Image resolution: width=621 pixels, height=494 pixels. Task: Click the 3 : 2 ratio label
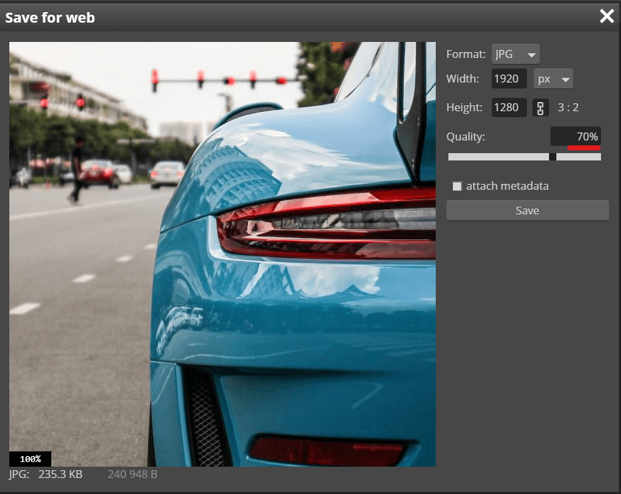click(568, 107)
